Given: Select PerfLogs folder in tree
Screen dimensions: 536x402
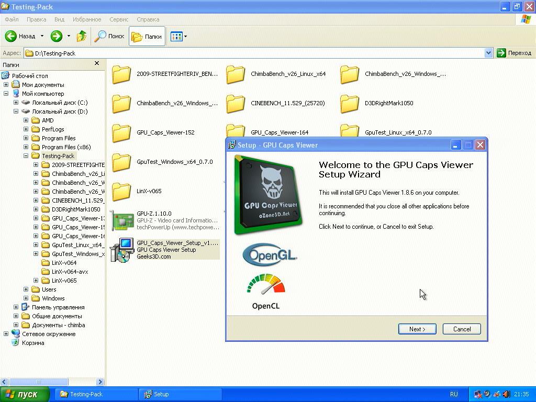Looking at the screenshot, I should (53, 129).
